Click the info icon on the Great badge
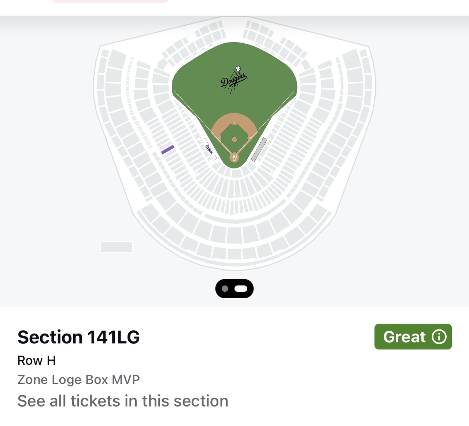Screen dimensions: 469x426 pyautogui.click(x=439, y=336)
